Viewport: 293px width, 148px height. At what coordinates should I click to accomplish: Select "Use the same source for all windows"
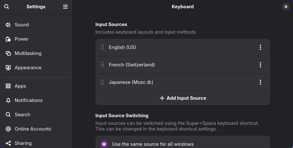104,144
